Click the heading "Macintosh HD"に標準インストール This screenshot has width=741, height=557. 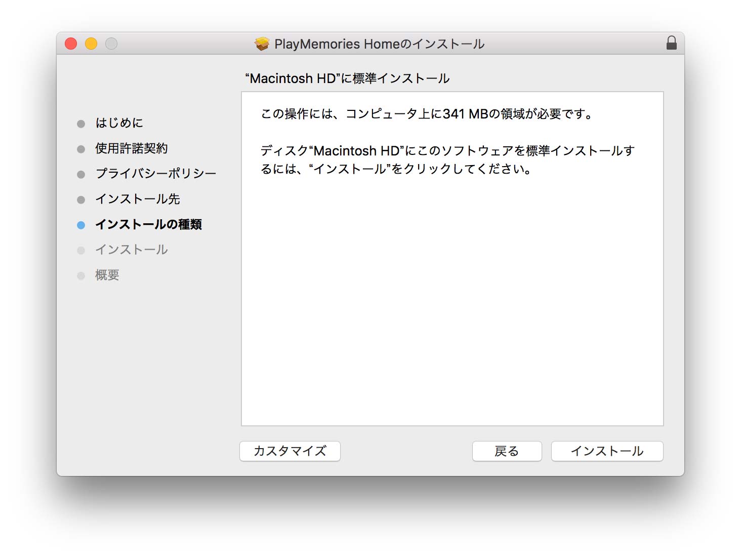[347, 78]
